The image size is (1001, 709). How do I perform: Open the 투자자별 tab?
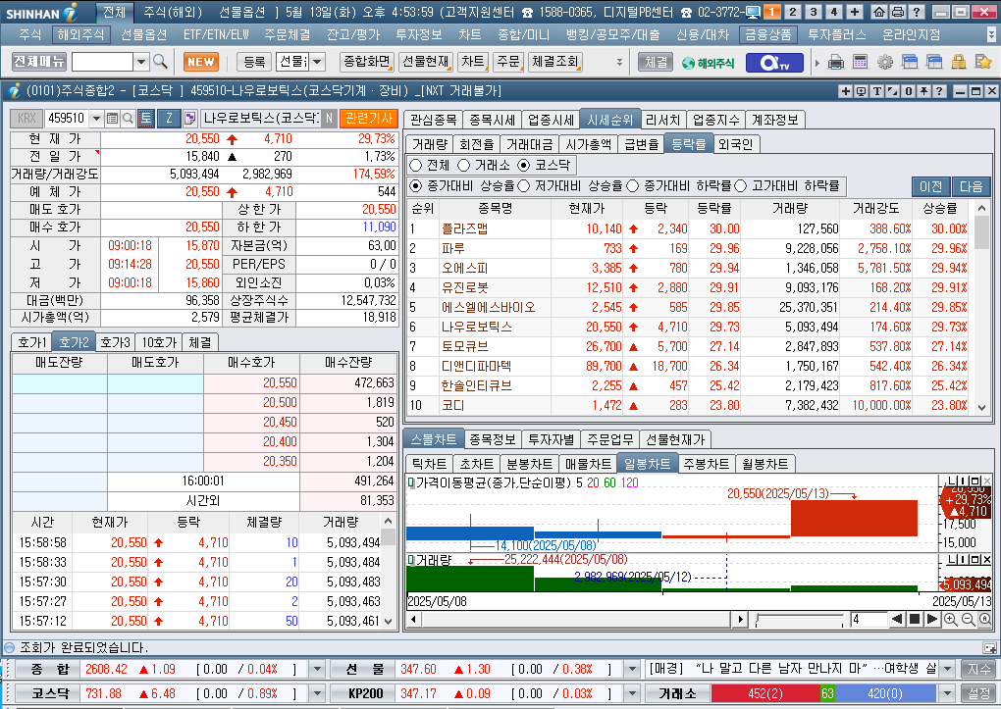click(x=551, y=439)
